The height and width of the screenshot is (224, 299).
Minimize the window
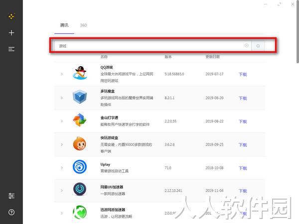pos(266,4)
